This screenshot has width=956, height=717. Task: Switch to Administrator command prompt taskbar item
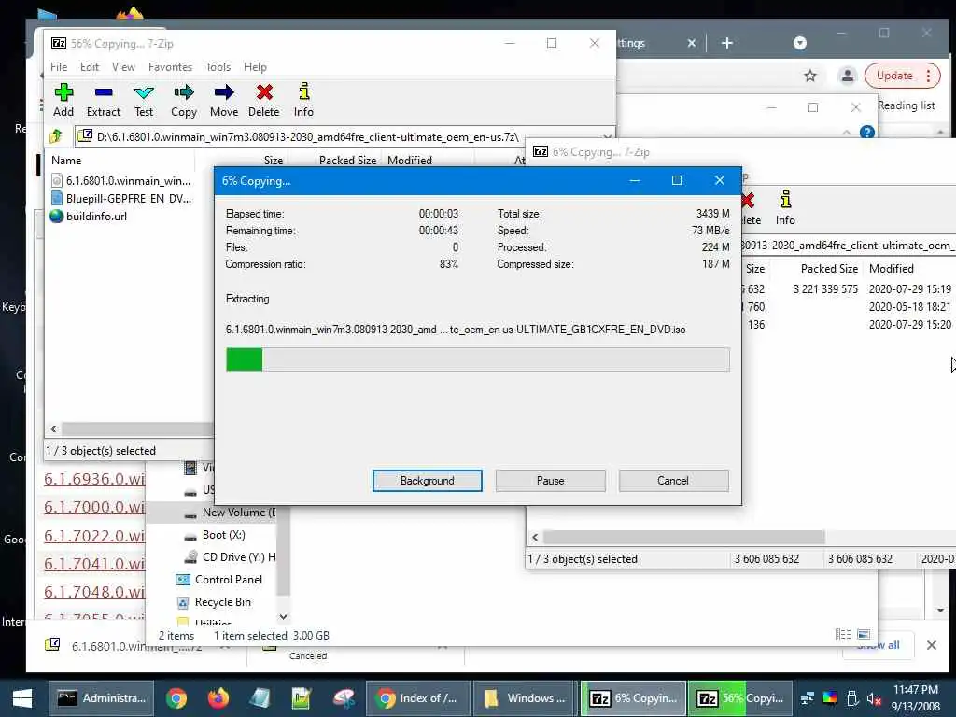(101, 698)
